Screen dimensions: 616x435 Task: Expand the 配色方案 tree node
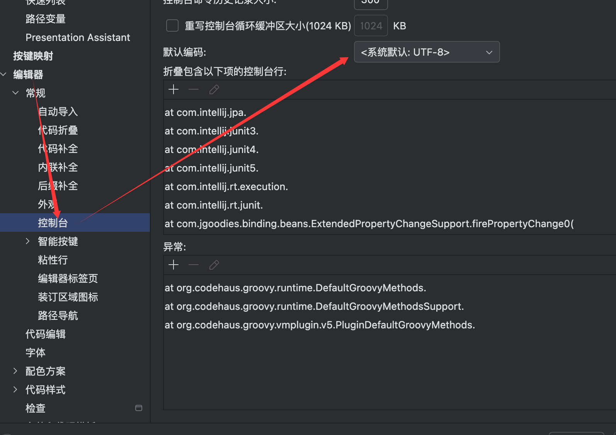(15, 371)
